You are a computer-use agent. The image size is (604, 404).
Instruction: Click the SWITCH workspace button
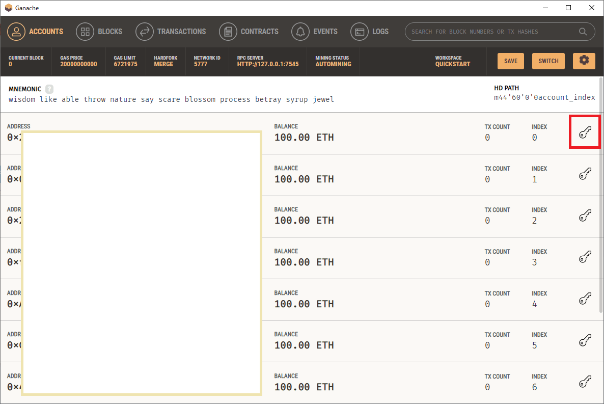pyautogui.click(x=548, y=61)
